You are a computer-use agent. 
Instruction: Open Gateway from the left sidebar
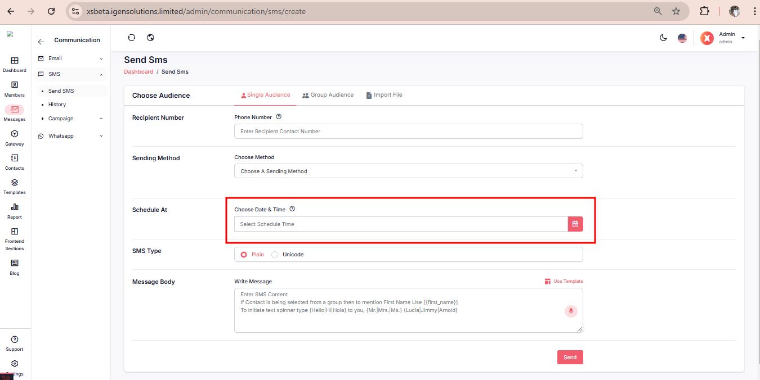click(15, 138)
